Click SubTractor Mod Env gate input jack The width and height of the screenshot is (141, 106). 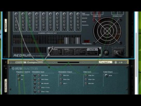(x=86, y=83)
